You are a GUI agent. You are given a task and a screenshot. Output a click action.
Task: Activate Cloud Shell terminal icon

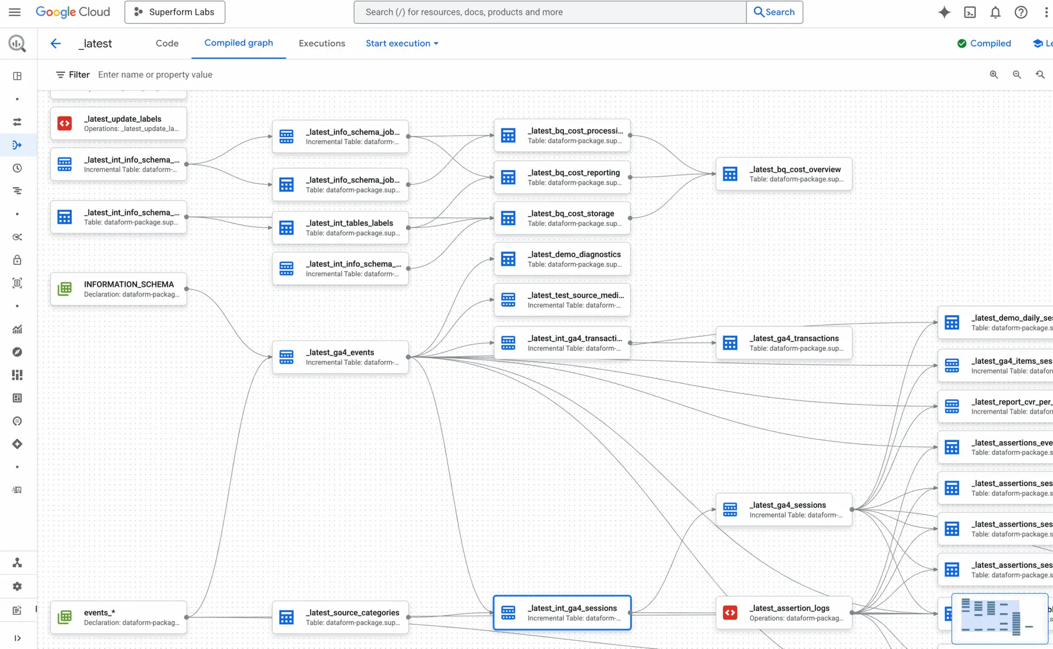(x=970, y=12)
